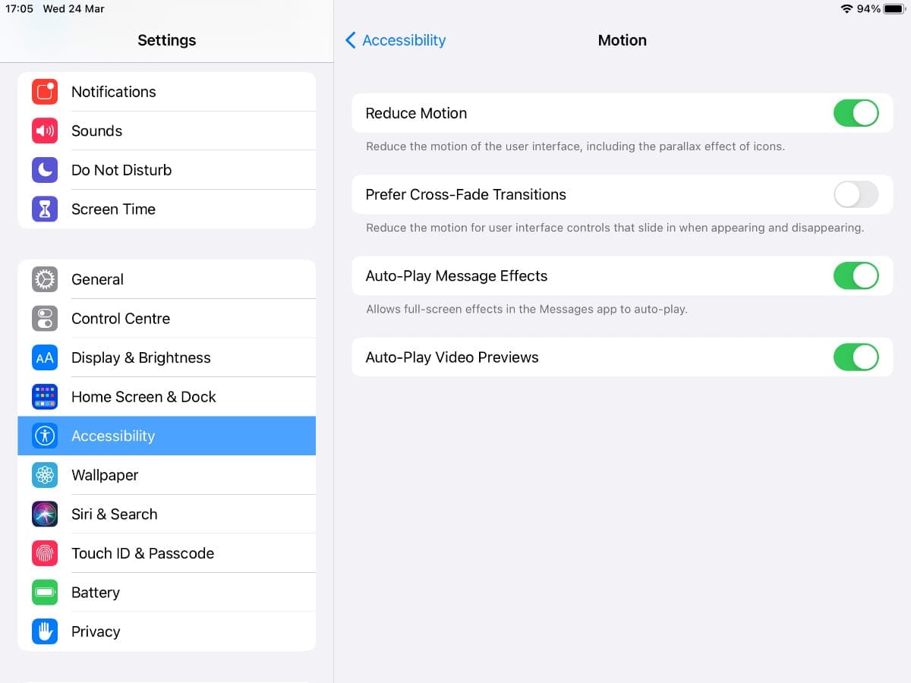Go back via the Accessibility link
Viewport: 911px width, 683px height.
(x=402, y=39)
